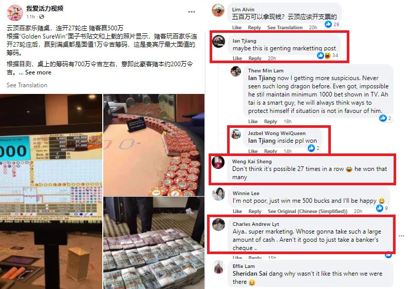Open Lim Alvin's profile avatar
The image size is (410, 289).
(x=218, y=10)
